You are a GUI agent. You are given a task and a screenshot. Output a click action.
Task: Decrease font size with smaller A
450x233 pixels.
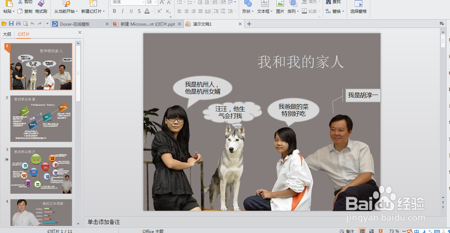click(x=169, y=2)
